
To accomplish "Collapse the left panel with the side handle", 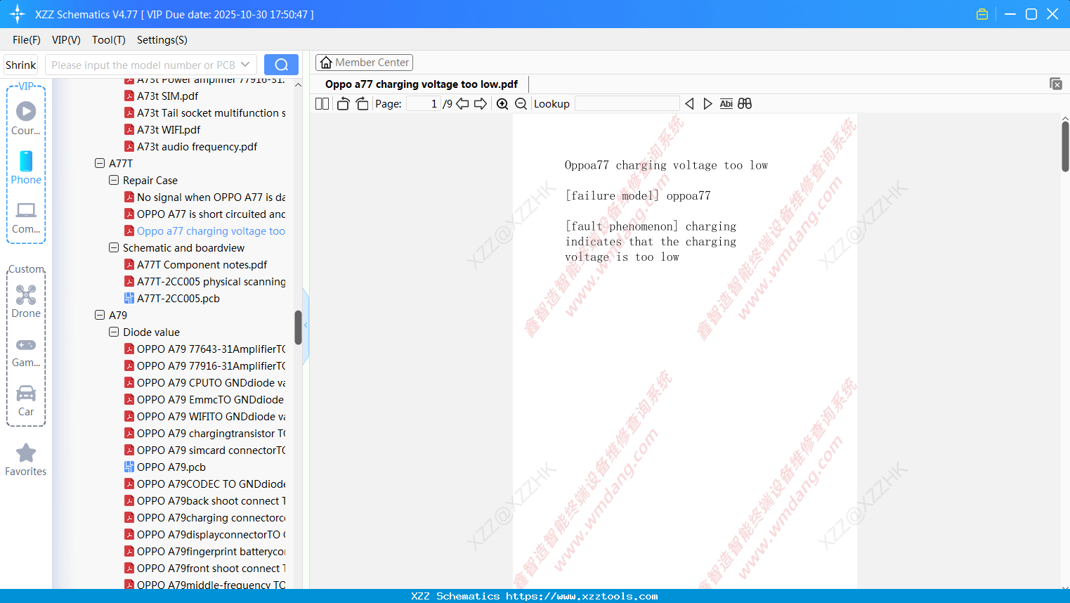I will (x=306, y=325).
